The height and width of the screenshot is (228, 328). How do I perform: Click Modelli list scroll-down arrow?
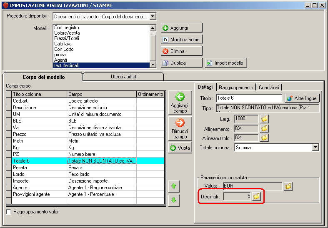point(153,65)
